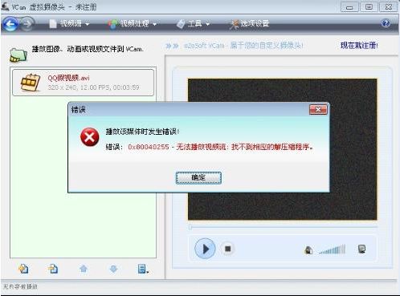Click the monitor icon next to the volume slider
The width and height of the screenshot is (400, 296).
pyautogui.click(x=361, y=249)
